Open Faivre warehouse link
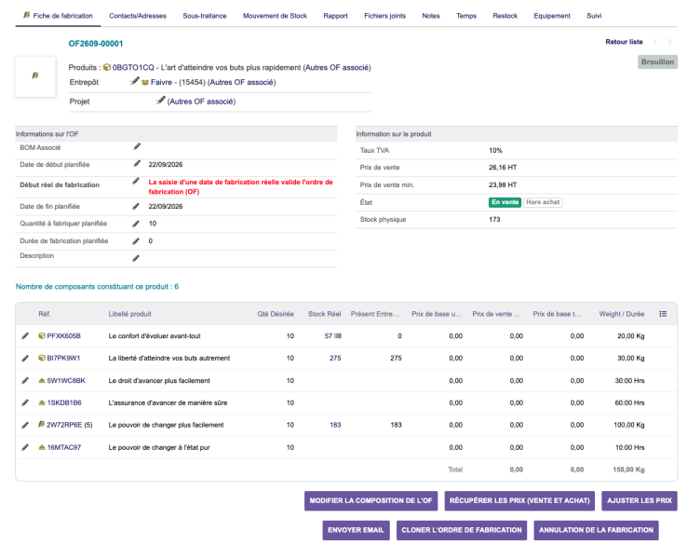The image size is (687, 559). [x=161, y=82]
